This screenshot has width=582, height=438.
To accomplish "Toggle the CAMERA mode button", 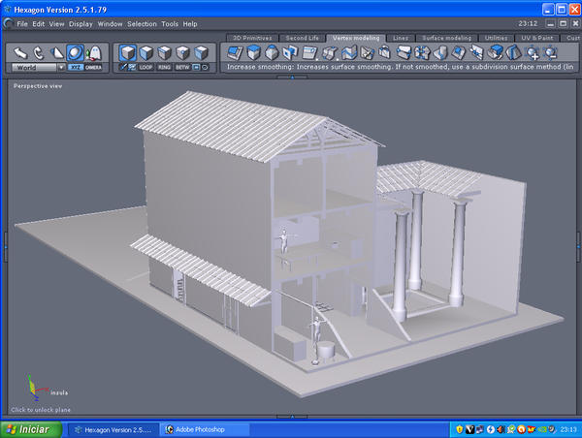I will (x=93, y=68).
